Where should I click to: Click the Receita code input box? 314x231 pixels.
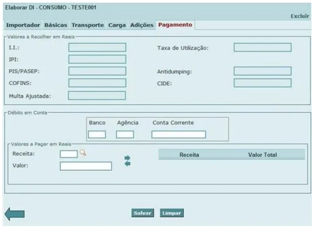click(69, 154)
